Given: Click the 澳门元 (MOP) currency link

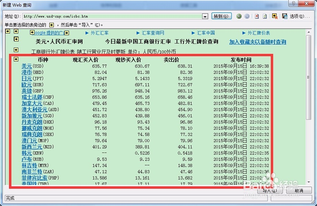Looking at the screenshot, I should 29,140.
